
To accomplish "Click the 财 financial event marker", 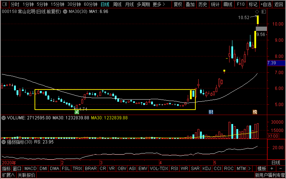I will click(211, 112).
